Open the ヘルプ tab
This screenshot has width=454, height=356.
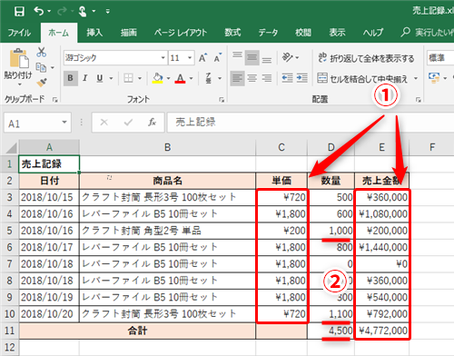[373, 33]
